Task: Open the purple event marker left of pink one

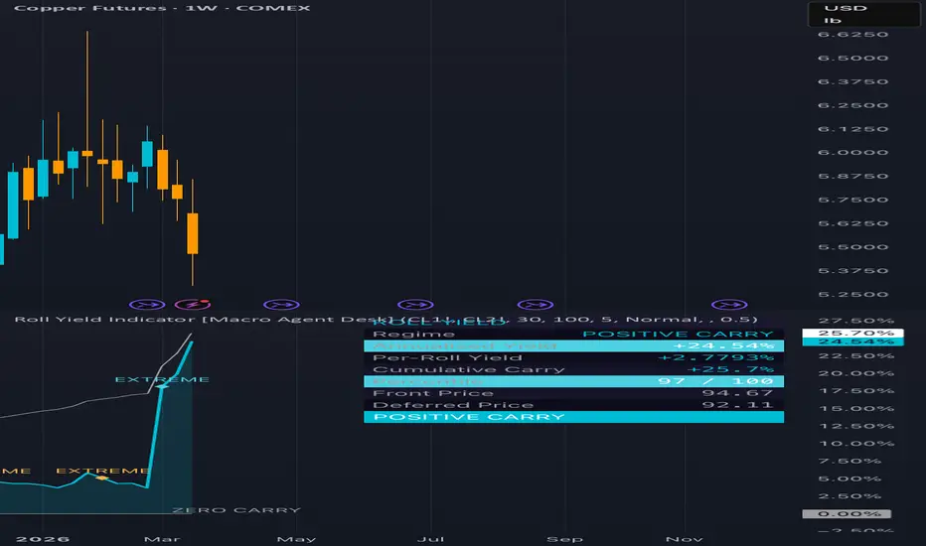Action: (147, 305)
